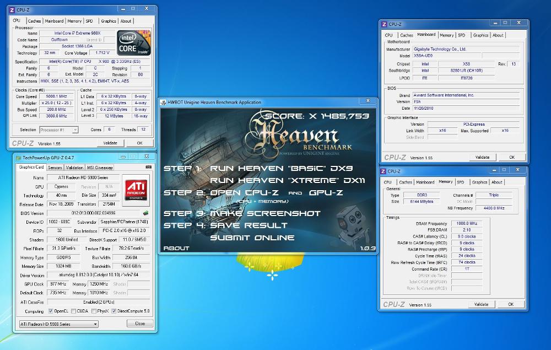Click the BIOS save chip icon in GPU-Z
This screenshot has height=350, width=551.
click(146, 213)
